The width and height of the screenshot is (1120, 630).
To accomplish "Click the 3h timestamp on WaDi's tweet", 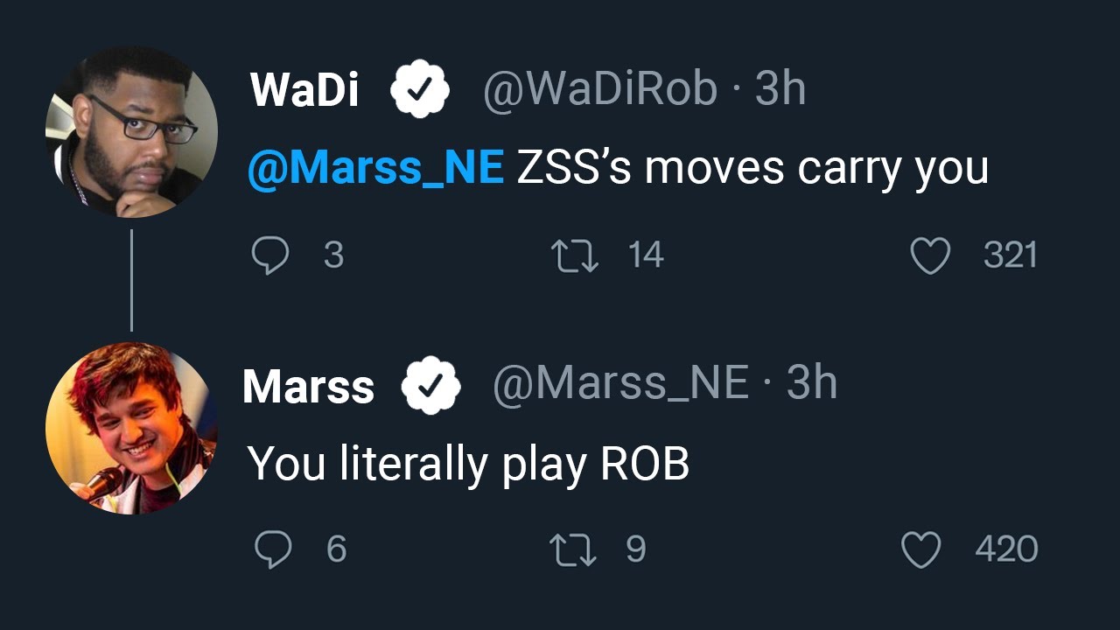I will 780,88.
